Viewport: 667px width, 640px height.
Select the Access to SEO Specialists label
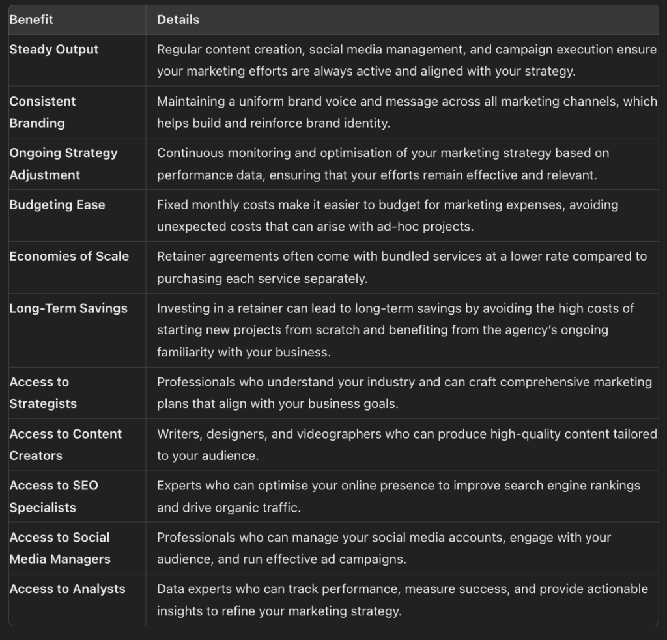pos(53,496)
